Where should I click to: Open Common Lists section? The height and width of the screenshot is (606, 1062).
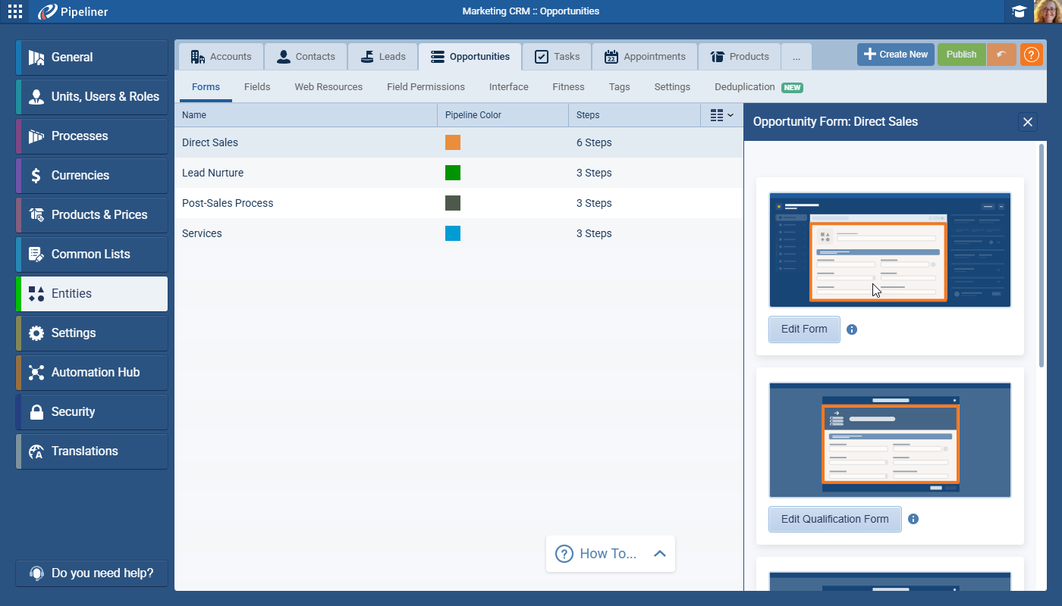click(x=92, y=255)
